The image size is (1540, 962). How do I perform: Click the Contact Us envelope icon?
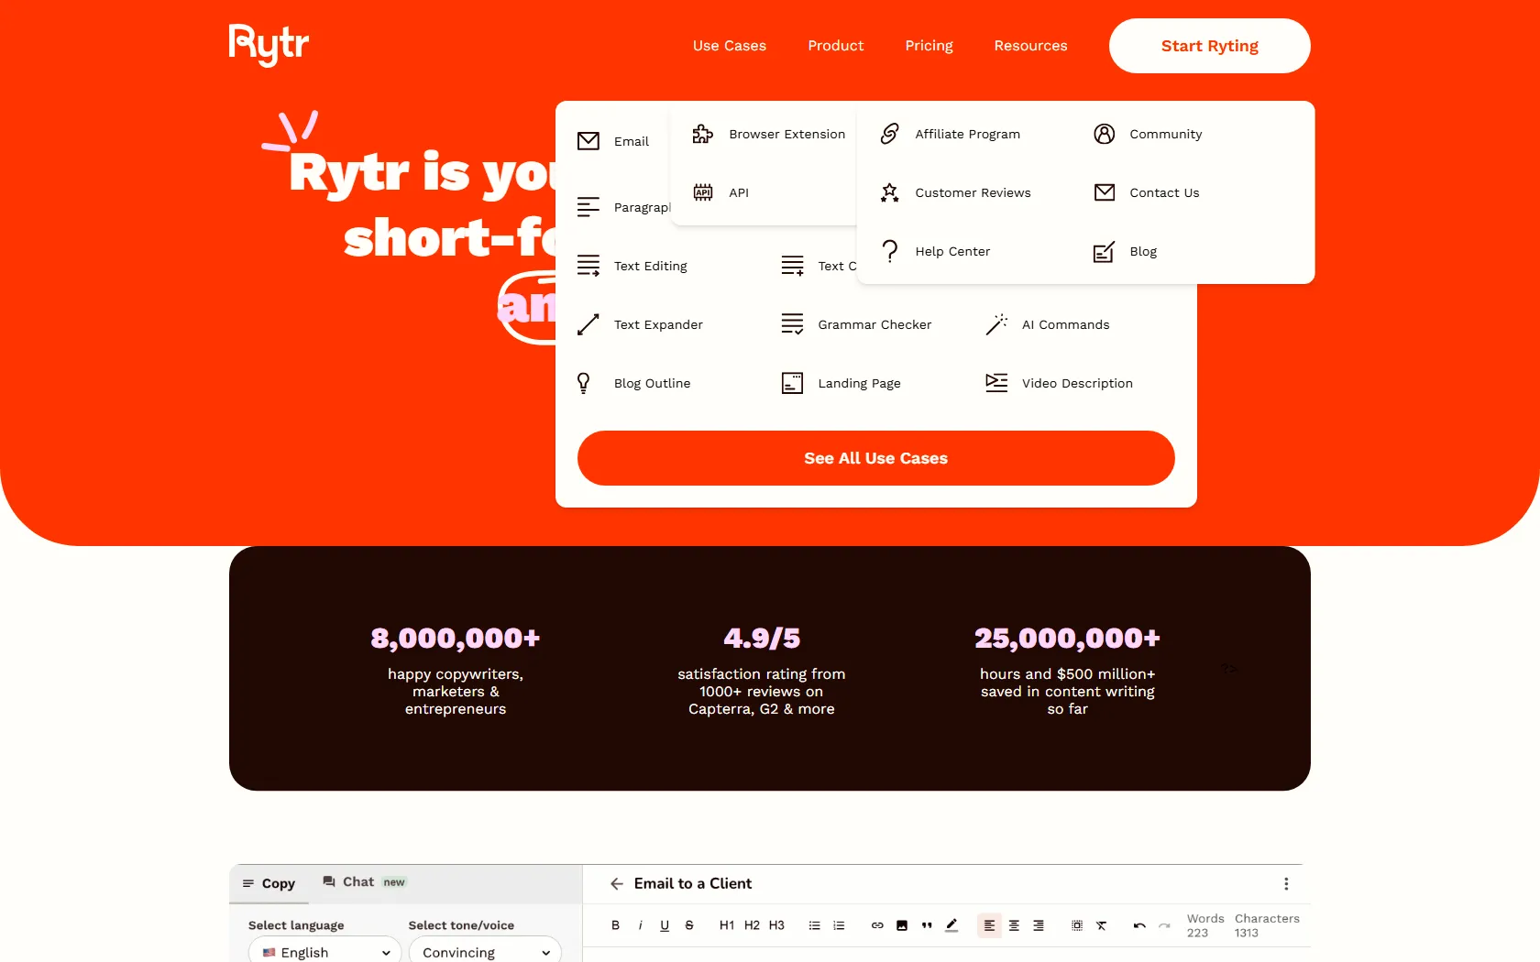[x=1105, y=192]
